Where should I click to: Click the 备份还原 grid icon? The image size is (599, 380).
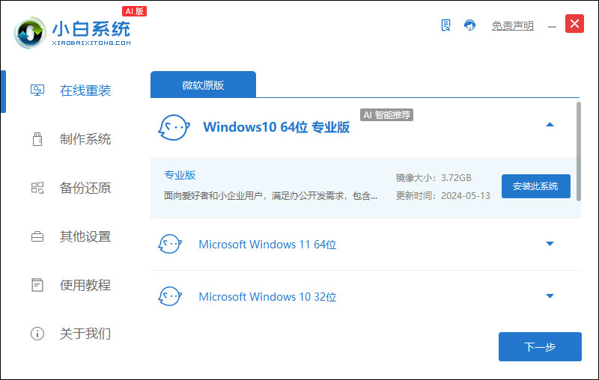point(37,188)
